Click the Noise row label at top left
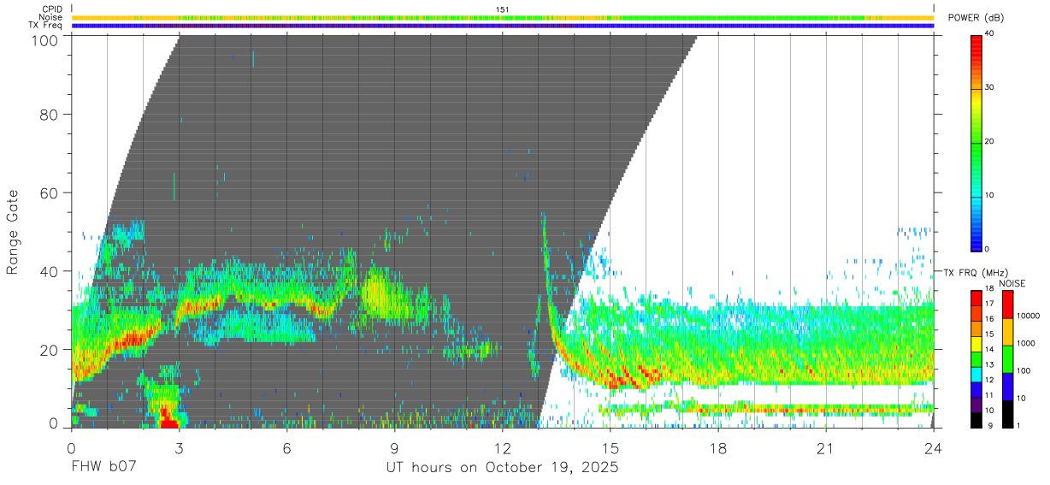Image resolution: width=1050 pixels, height=485 pixels. coord(50,17)
